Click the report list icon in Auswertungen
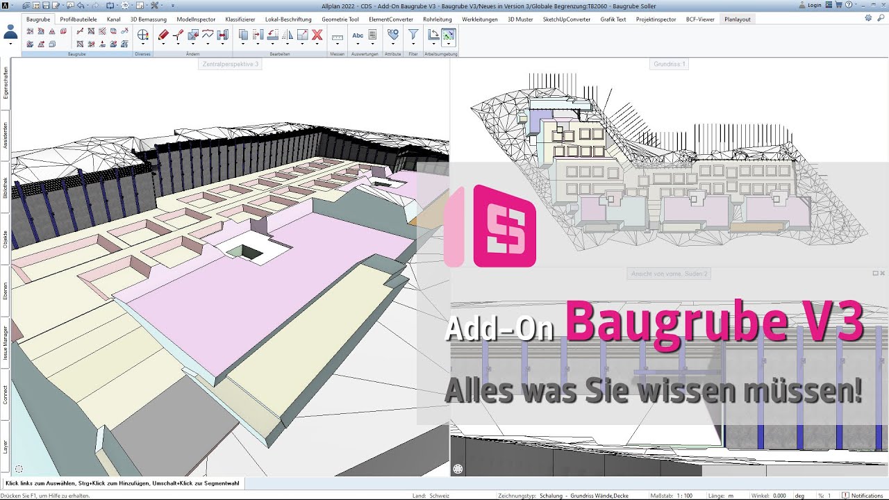Screen dimensions: 889x500 click(x=373, y=34)
